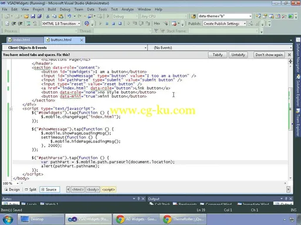Toggle Hex display mode
301x225 pixels.
coord(157,23)
